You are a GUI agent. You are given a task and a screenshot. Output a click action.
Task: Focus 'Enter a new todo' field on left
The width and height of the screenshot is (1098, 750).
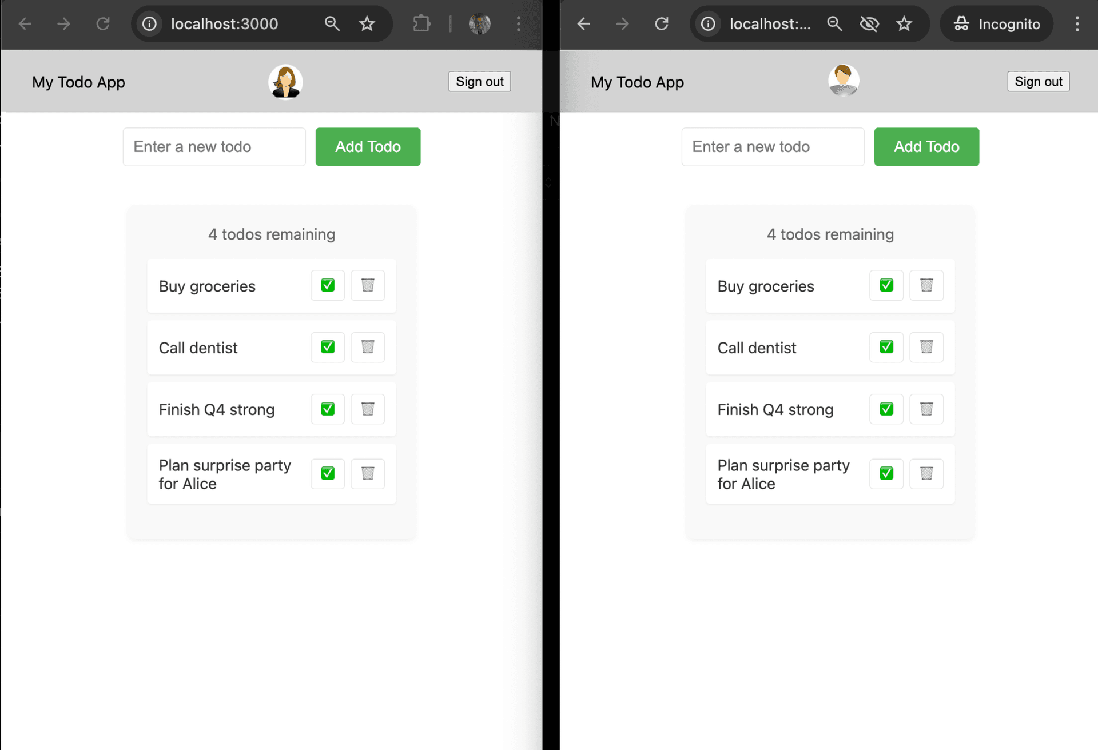click(214, 147)
